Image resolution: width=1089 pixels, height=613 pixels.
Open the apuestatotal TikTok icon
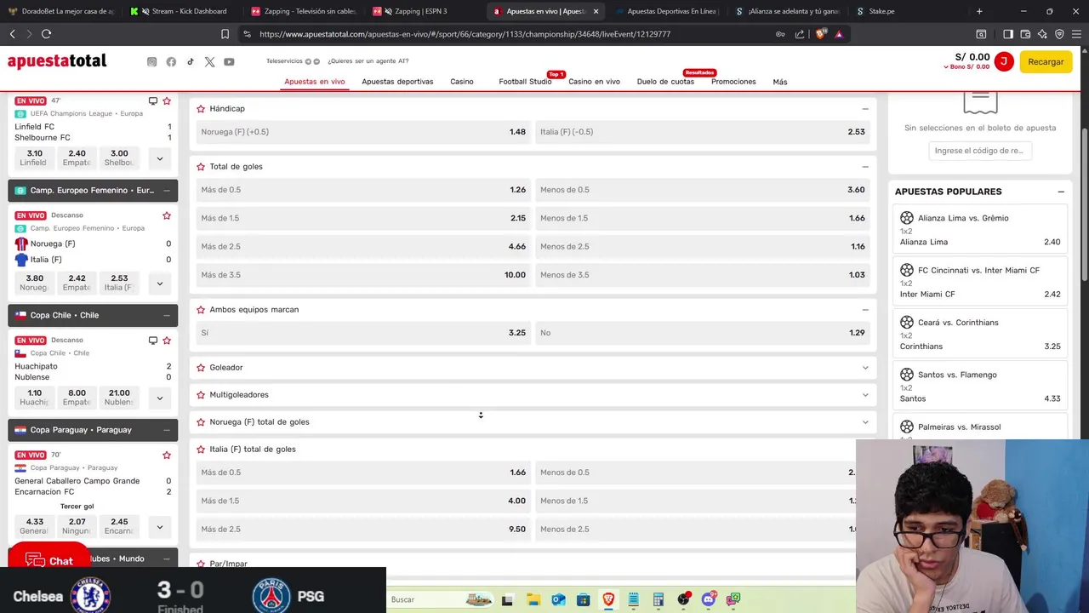[x=190, y=61]
